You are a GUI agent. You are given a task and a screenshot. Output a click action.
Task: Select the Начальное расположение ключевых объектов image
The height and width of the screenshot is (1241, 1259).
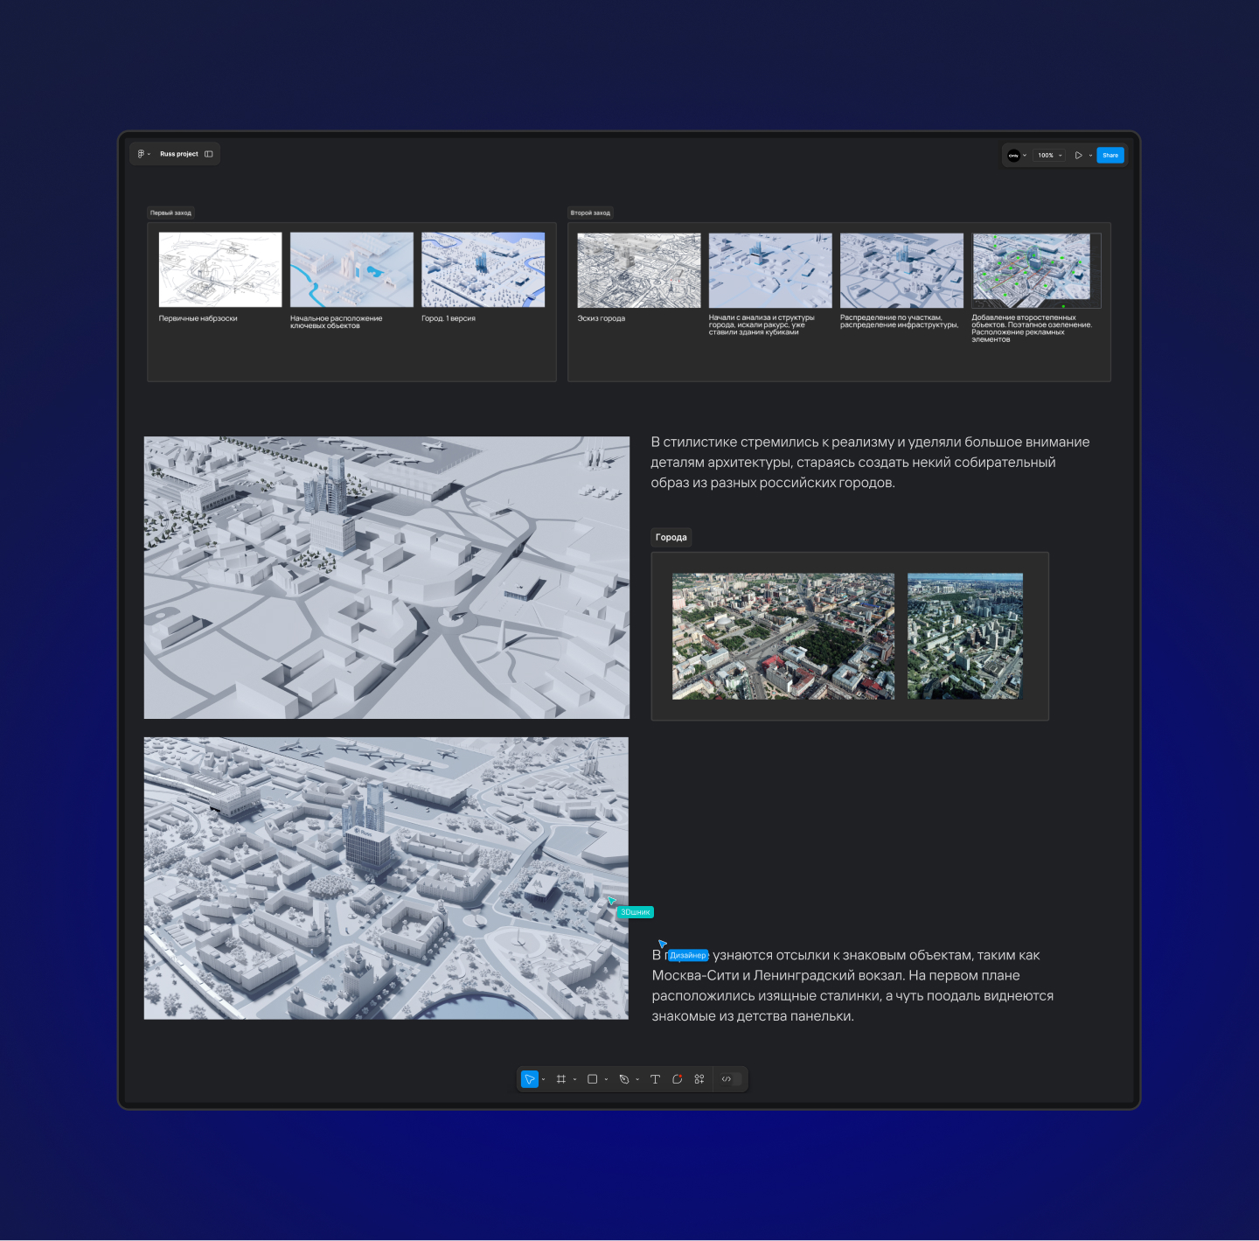351,269
